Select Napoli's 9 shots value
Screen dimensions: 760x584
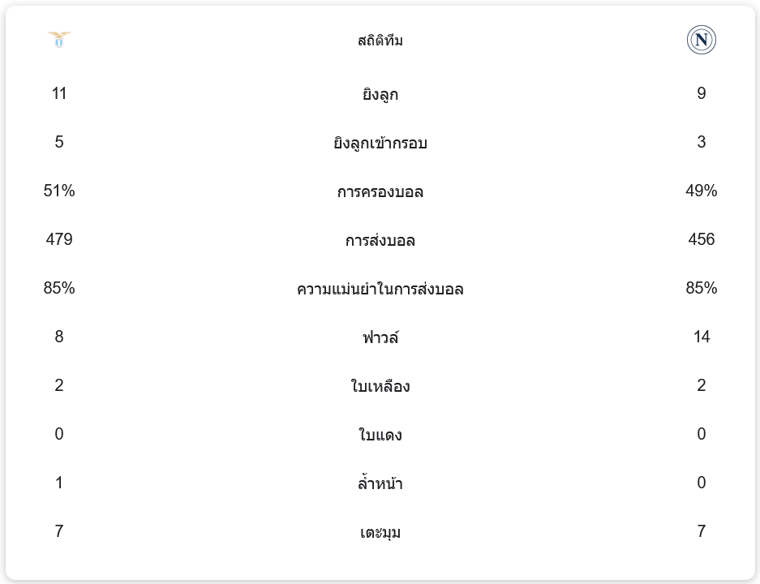[701, 93]
